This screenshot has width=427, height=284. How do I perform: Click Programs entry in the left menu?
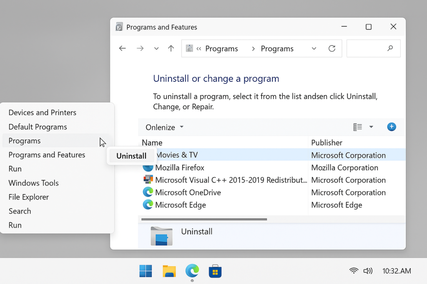pos(57,141)
